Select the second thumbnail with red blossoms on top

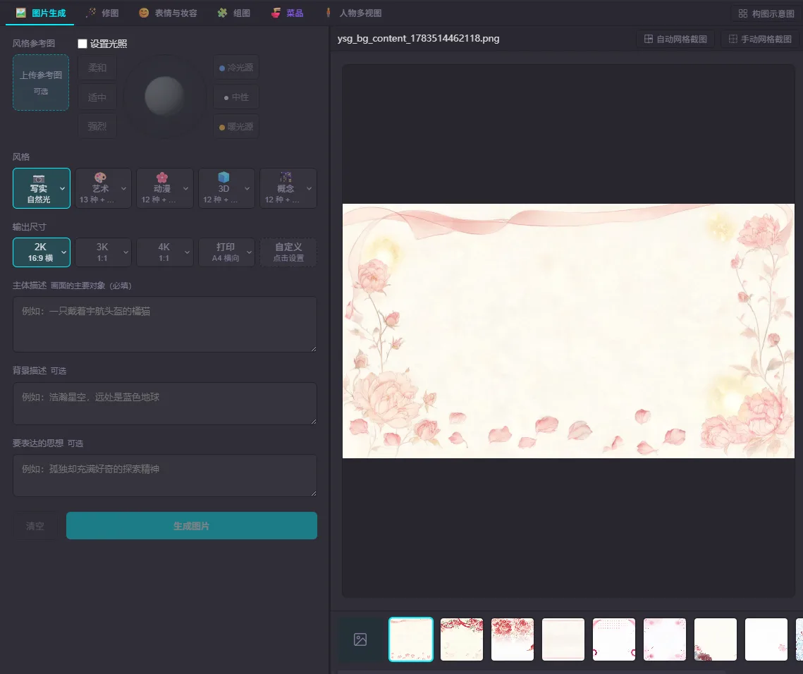[x=461, y=639]
